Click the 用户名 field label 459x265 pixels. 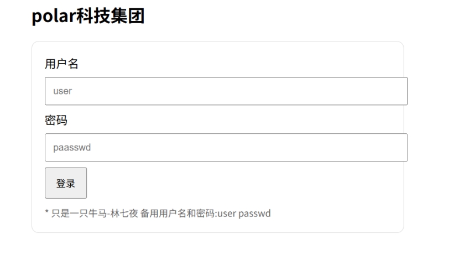tap(61, 64)
